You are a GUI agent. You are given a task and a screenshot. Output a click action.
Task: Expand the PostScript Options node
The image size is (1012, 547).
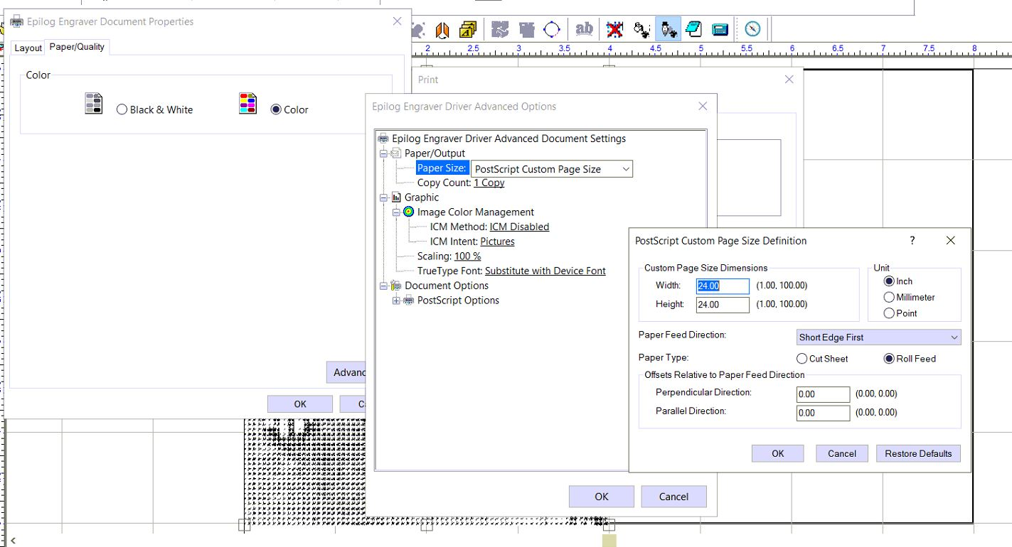coord(396,300)
